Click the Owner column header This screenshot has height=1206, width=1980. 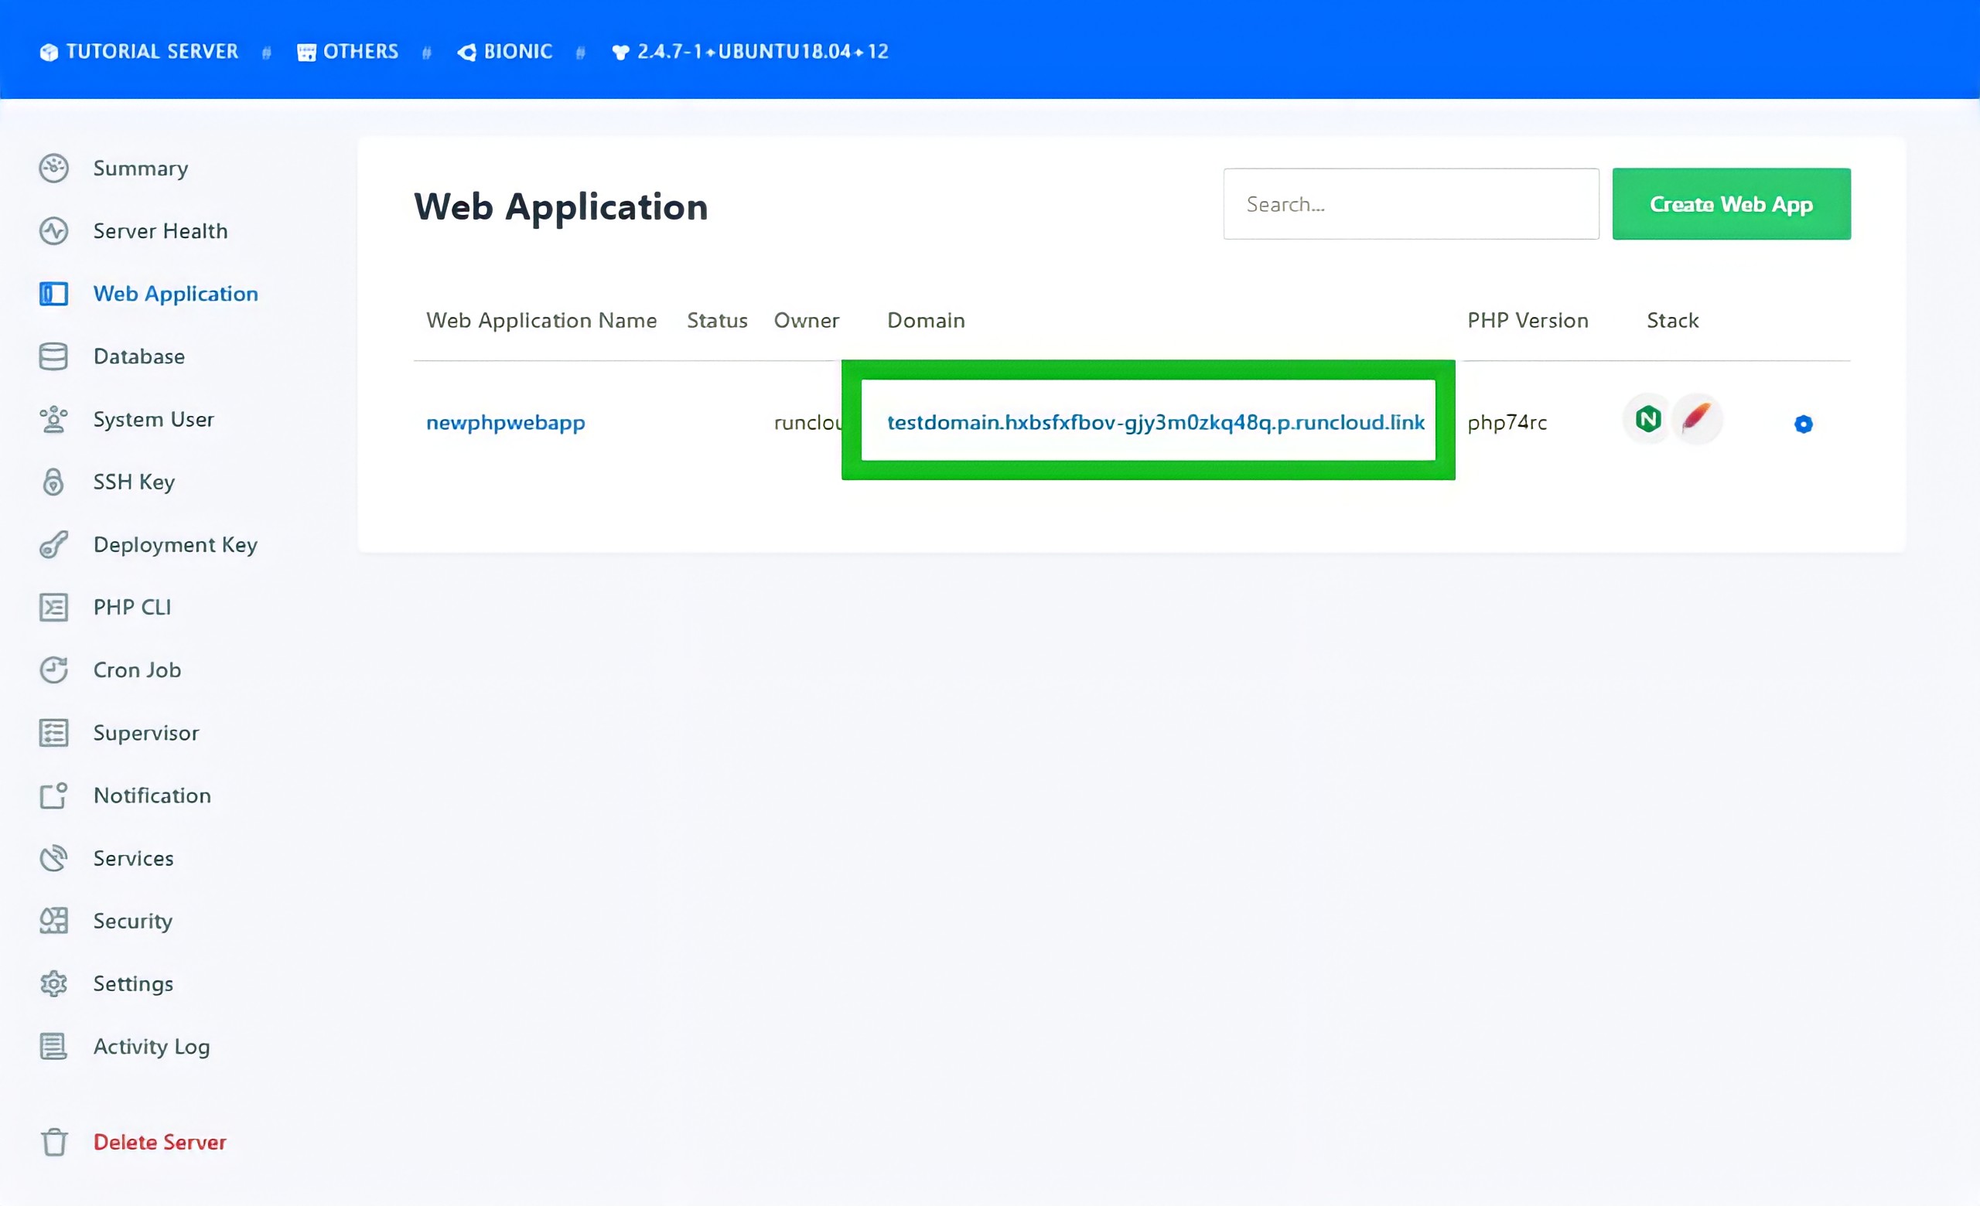click(807, 320)
